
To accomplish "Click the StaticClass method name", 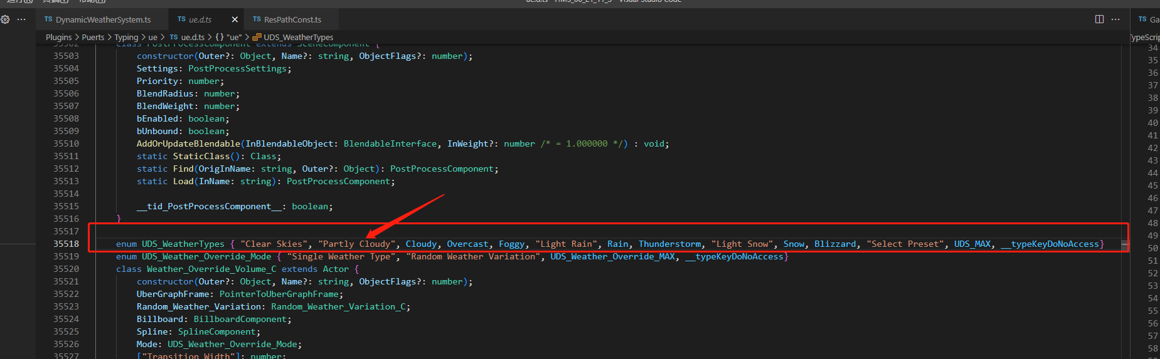I will click(x=201, y=156).
